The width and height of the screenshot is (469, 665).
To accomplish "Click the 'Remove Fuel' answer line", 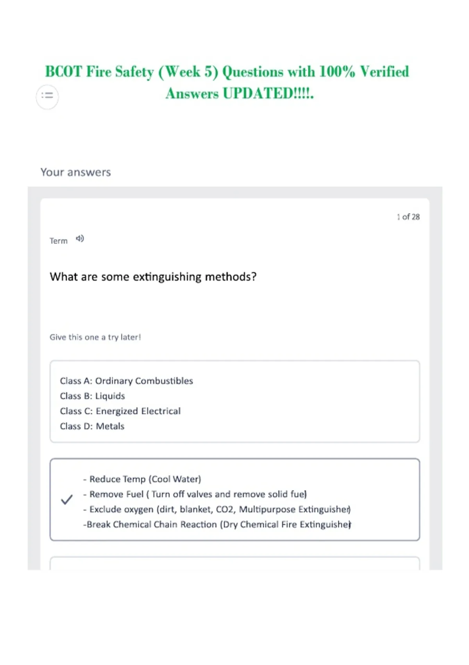I will 195,494.
